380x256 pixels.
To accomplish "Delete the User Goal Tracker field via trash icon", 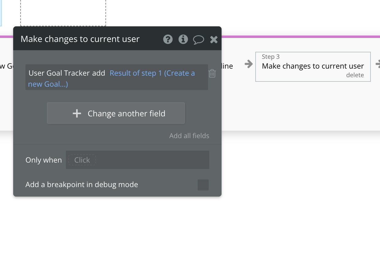I will pyautogui.click(x=212, y=73).
